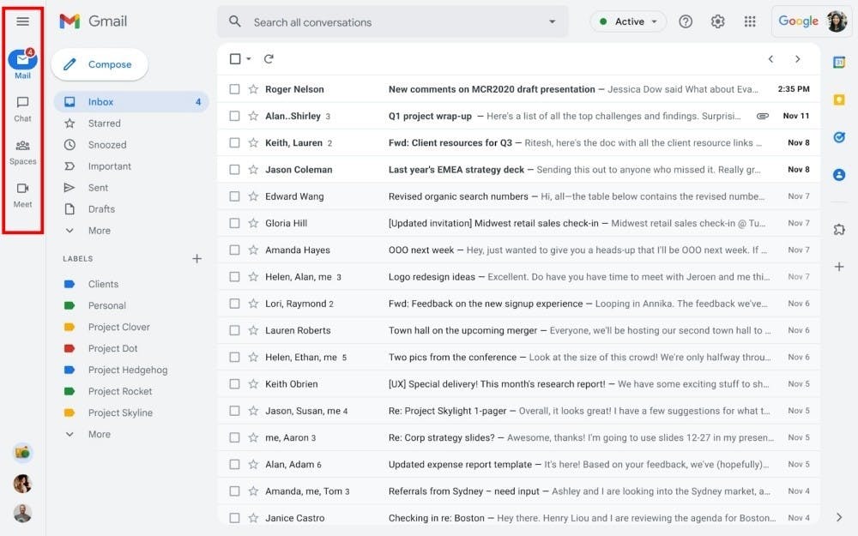The height and width of the screenshot is (536, 858).
Task: Open the Google Calendar side panel
Action: [839, 63]
